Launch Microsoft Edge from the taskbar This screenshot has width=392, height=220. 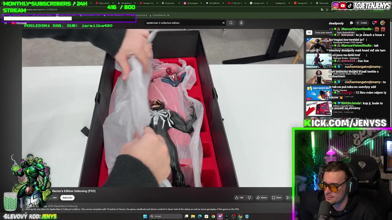[x=200, y=216]
